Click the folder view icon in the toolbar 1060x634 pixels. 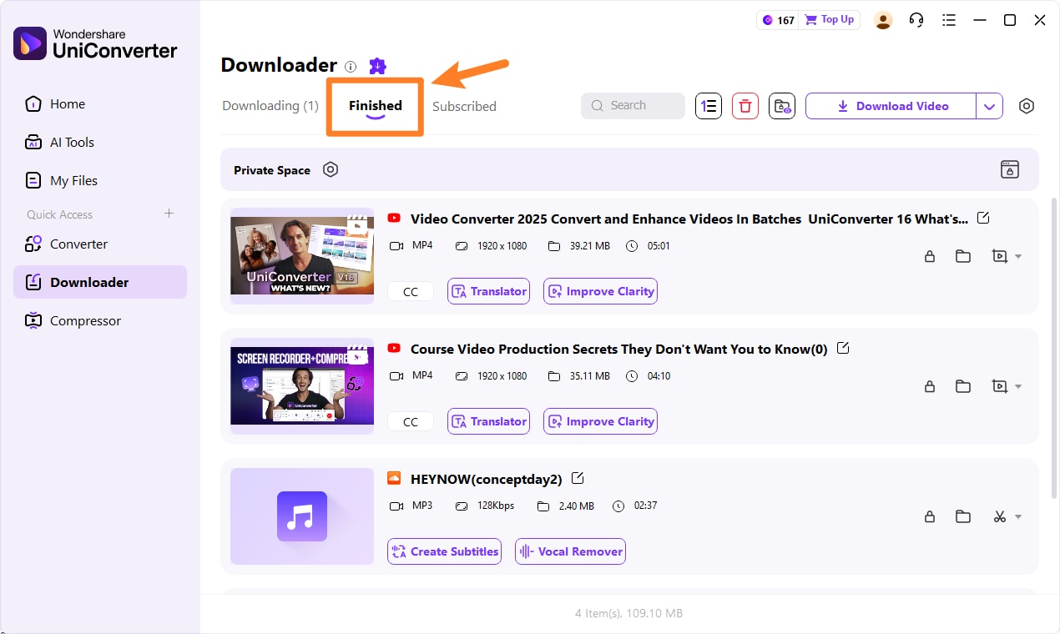[782, 106]
